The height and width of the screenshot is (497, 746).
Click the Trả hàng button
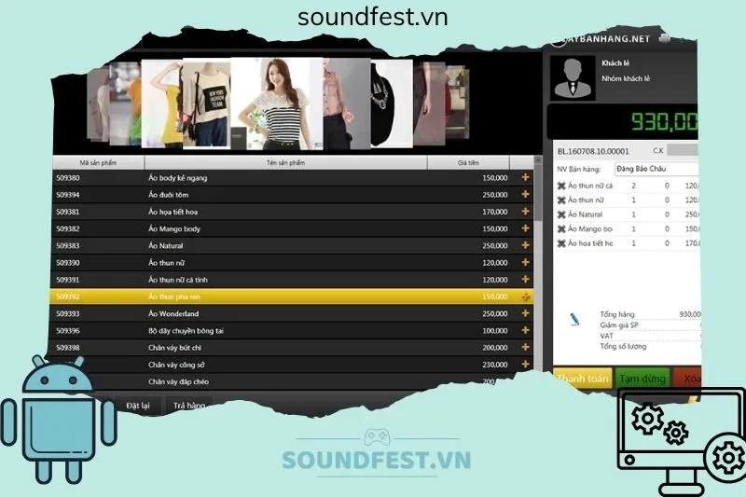[189, 406]
